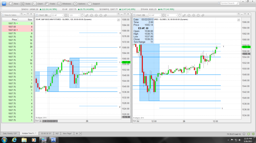This screenshot has height=143, width=256.
Task: Click the pop-out icon inside 30 chart area
Action: coord(239,20)
